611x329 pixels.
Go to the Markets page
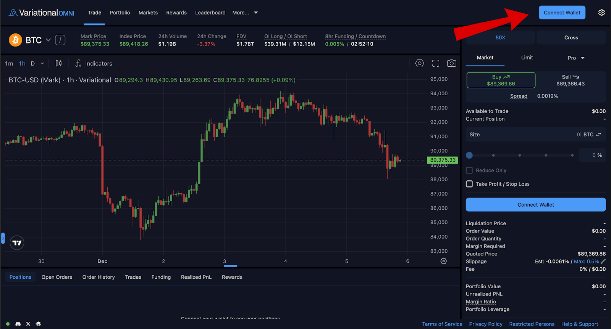[148, 13]
